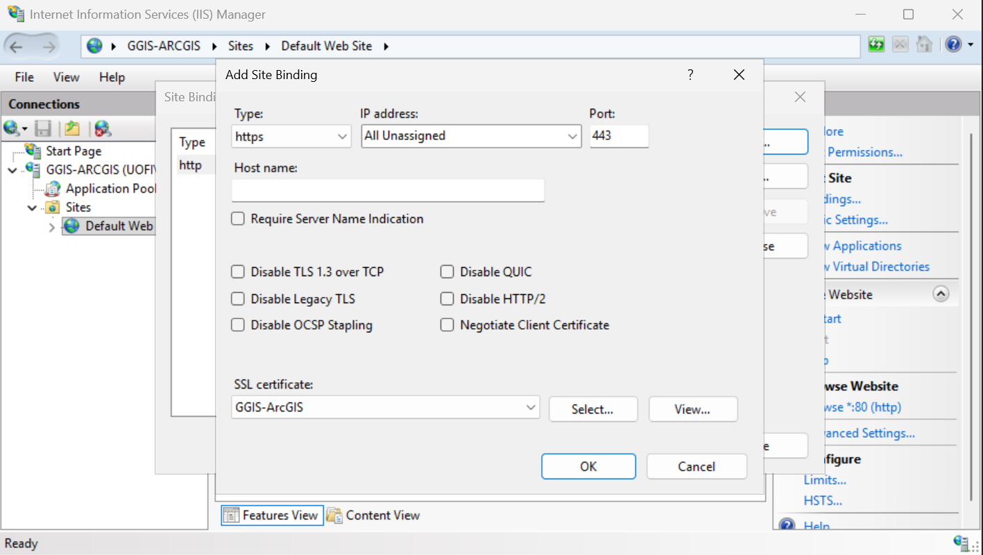Open dropdown arrow after Default Web Site breadcrumb

click(386, 46)
